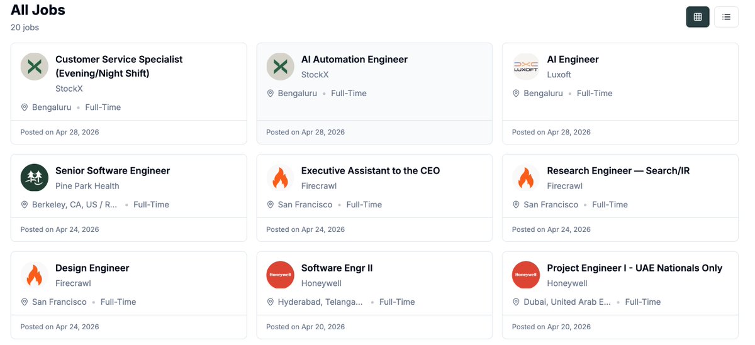Click StockX logo on AI Automation Engineer card

pos(281,67)
